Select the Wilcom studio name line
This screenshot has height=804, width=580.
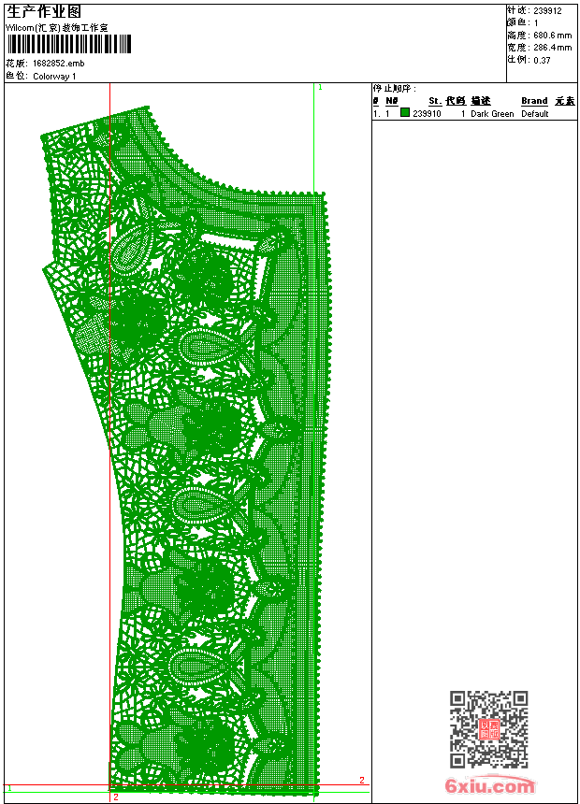[x=57, y=28]
